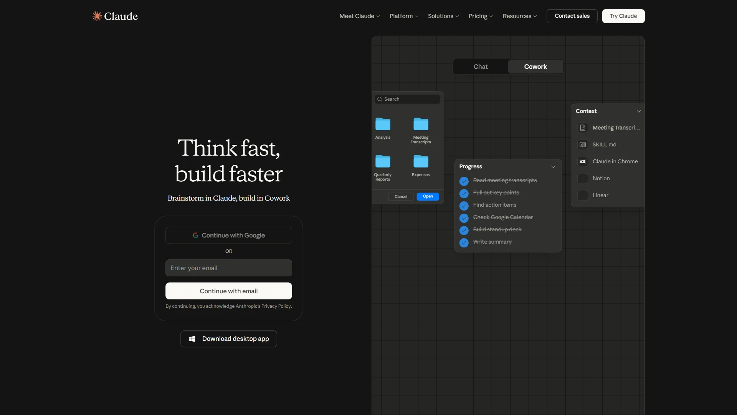The image size is (737, 415).
Task: Click the Check Google Calendar text
Action: click(x=503, y=217)
